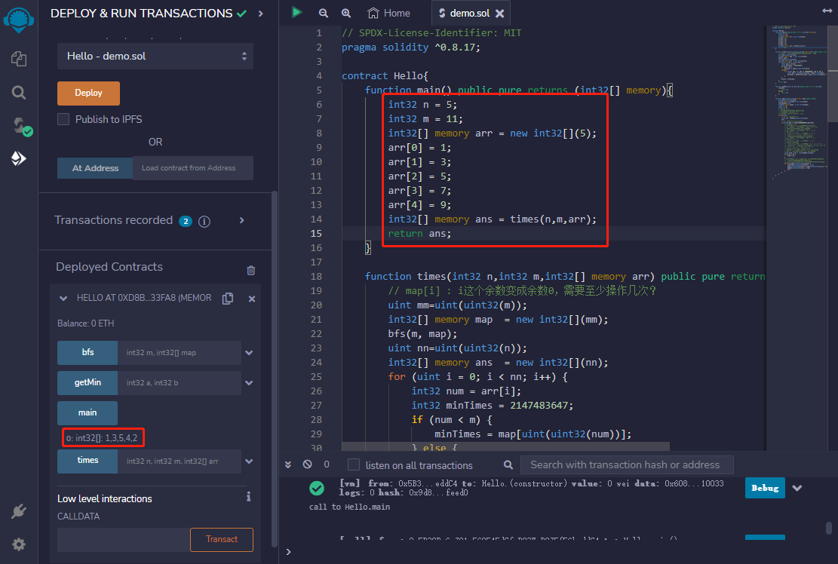Copy the HELLO contract address

click(x=228, y=298)
